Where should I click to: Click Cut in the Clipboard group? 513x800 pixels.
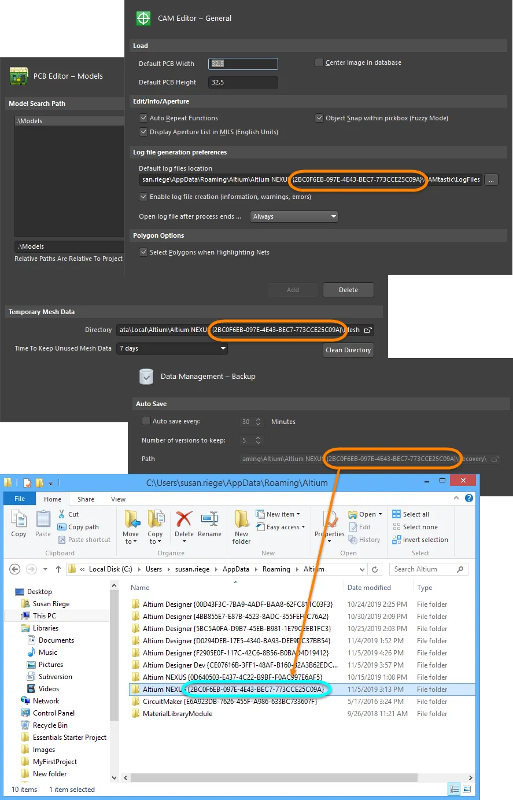[x=68, y=514]
